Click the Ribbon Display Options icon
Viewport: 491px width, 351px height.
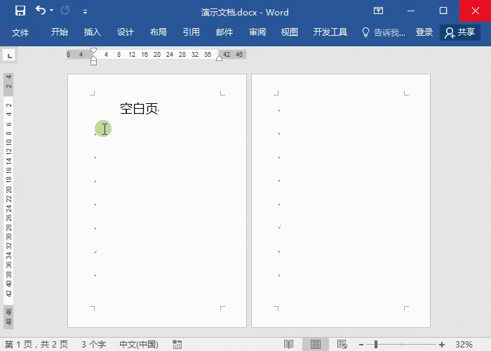click(x=378, y=11)
